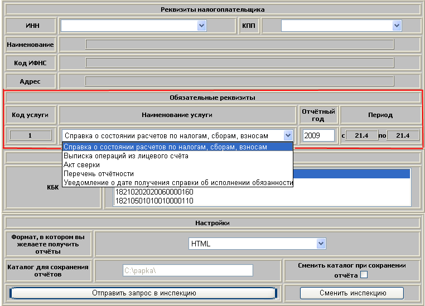This screenshot has height=306, width=425.
Task: Click 'Сменить инспекцию' button
Action: pyautogui.click(x=352, y=293)
